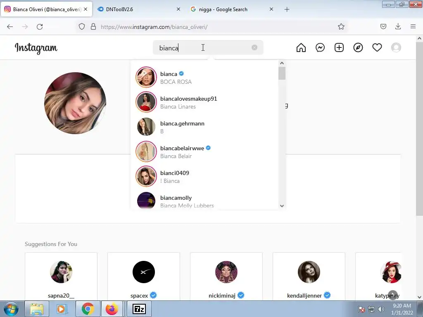This screenshot has width=423, height=317.
Task: Switch to the Google Search tab
Action: pos(232,9)
